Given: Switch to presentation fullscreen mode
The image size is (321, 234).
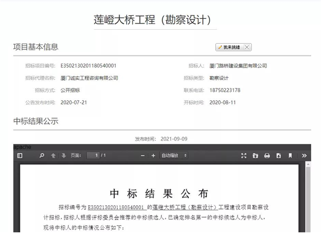Looking at the screenshot, I should pyautogui.click(x=243, y=155).
